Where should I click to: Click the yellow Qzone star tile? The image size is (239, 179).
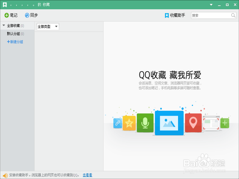129,123
